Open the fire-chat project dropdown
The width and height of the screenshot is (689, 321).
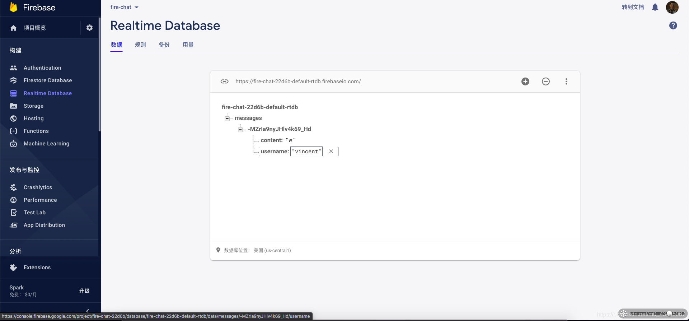(x=125, y=7)
